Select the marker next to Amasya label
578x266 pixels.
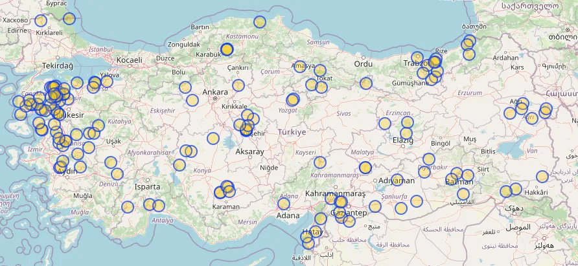tap(299, 67)
